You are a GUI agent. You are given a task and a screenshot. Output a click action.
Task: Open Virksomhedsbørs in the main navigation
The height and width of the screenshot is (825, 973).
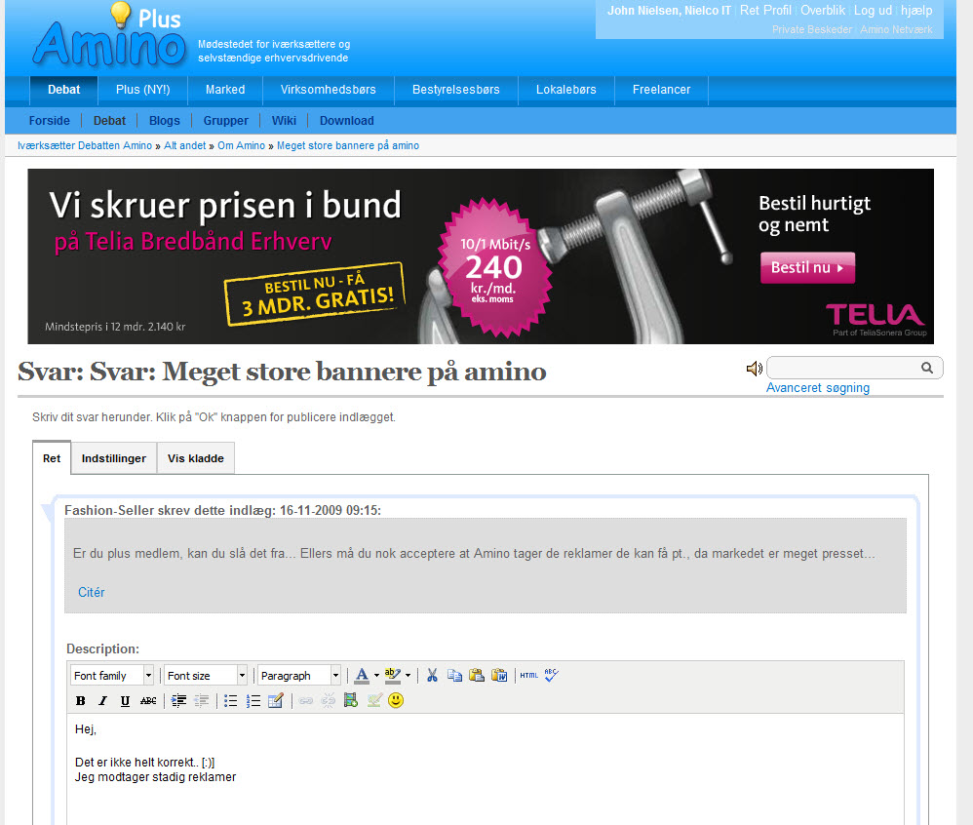[328, 90]
